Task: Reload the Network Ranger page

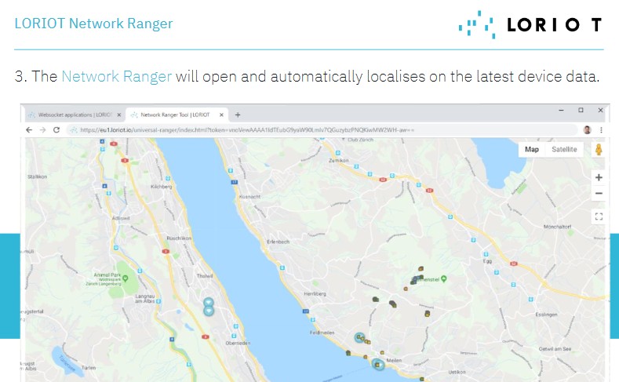Action: click(x=56, y=130)
